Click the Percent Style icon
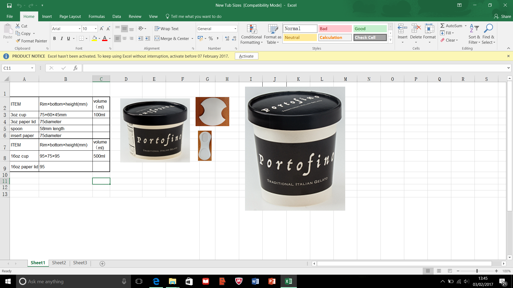This screenshot has height=288, width=513. coord(211,38)
